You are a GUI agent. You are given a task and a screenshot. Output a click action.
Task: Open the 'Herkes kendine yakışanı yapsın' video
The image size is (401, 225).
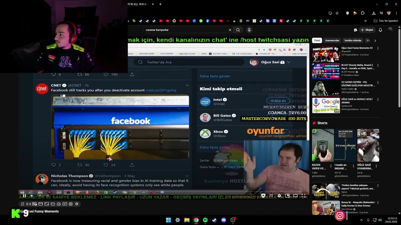(326, 191)
